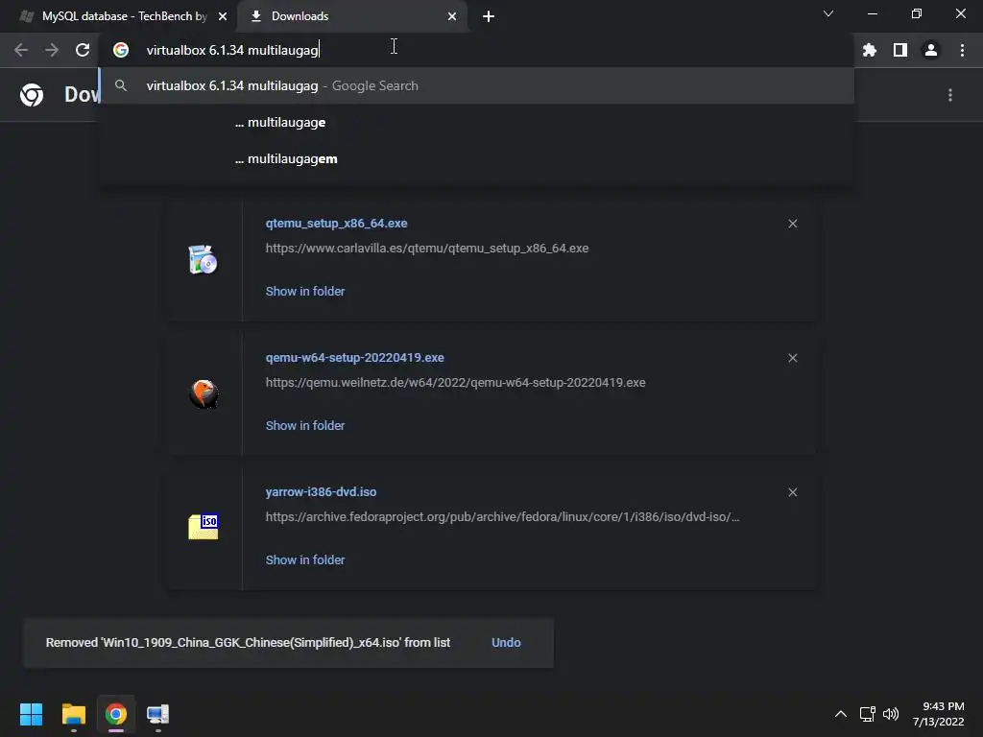Choose the Google Search suggestion row
The image size is (983, 737).
pyautogui.click(x=476, y=85)
